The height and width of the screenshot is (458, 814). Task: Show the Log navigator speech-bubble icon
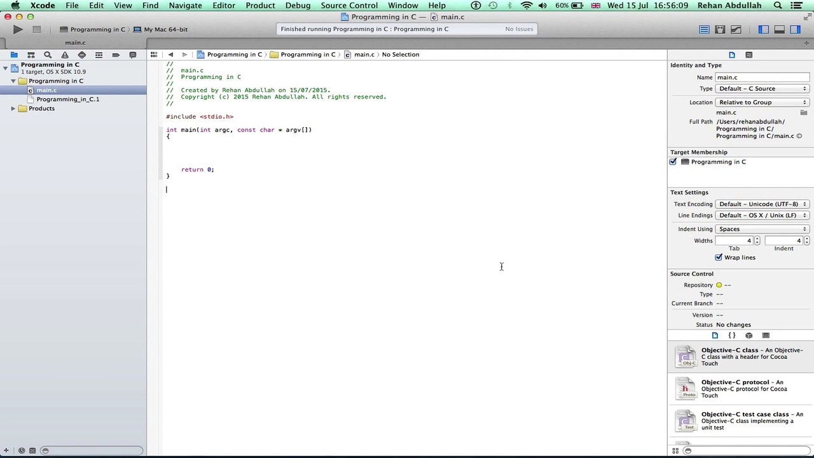132,55
